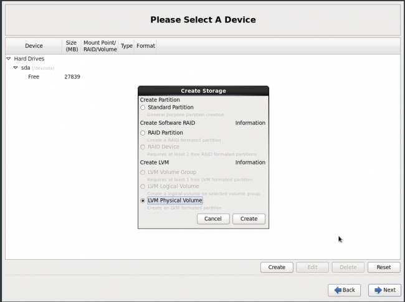Viewport: 405px width, 302px height.
Task: Click the Format column header
Action: pos(146,46)
